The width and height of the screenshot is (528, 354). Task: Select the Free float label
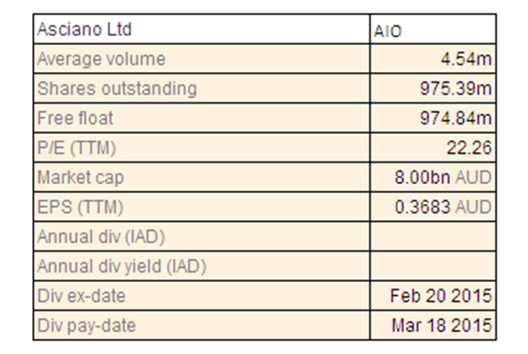click(x=75, y=118)
